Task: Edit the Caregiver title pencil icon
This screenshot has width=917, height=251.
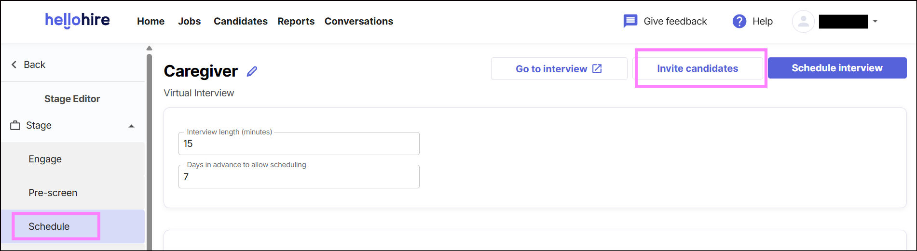Action: pos(252,71)
